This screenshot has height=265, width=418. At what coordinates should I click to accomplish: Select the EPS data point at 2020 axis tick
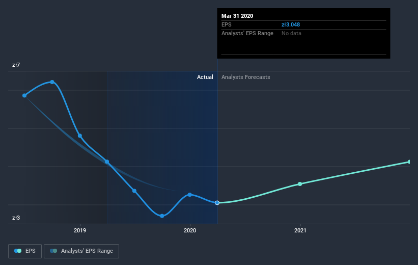(189, 195)
